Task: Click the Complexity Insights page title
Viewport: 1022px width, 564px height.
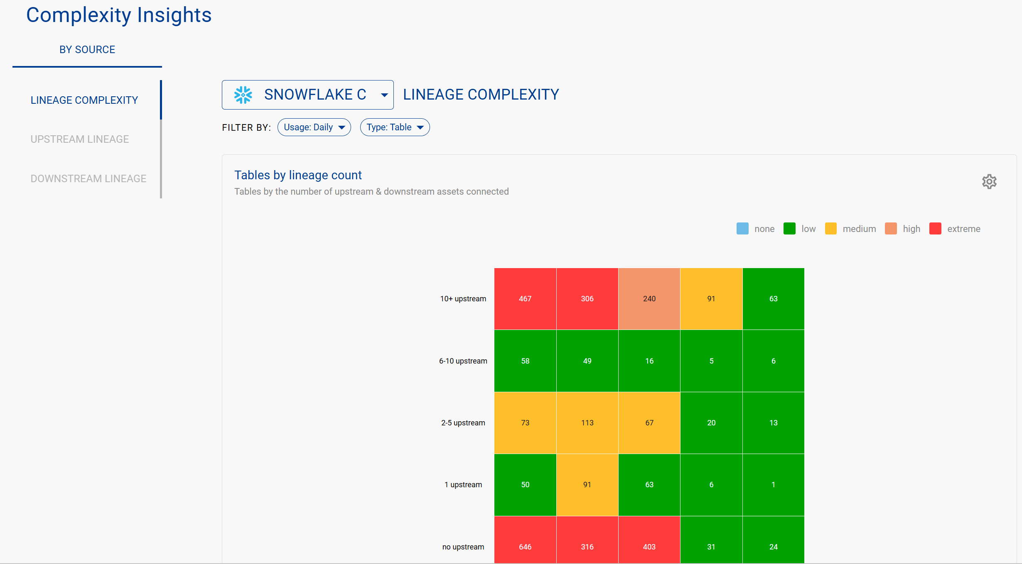Action: [x=119, y=15]
